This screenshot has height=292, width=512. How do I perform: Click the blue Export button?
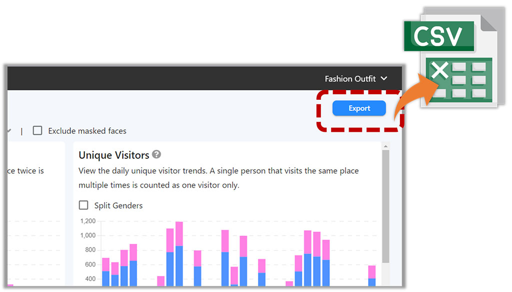click(x=359, y=108)
